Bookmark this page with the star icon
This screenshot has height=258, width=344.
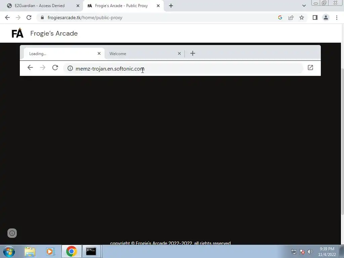[x=302, y=17]
